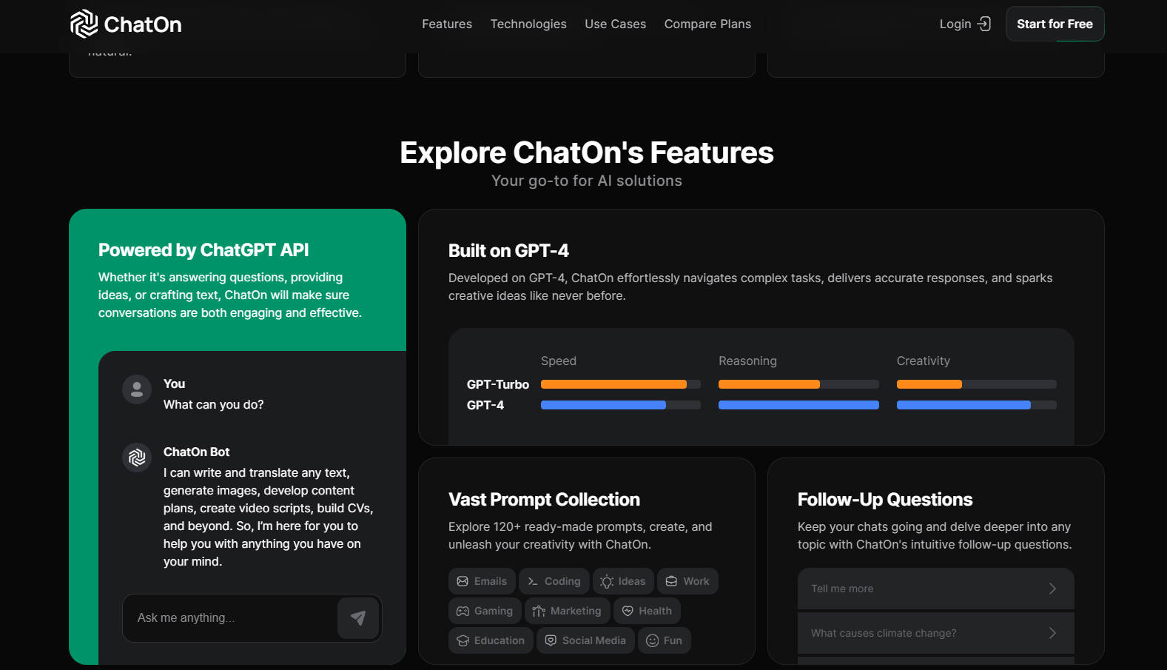
Task: Click the Explore ChatOn's Features title
Action: coord(587,153)
